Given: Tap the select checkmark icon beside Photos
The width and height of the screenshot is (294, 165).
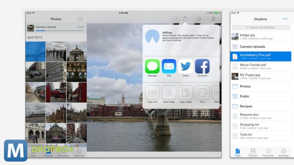Looking at the screenshot, I should 80,19.
